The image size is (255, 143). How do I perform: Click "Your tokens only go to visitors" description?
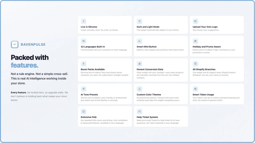(x=216, y=99)
